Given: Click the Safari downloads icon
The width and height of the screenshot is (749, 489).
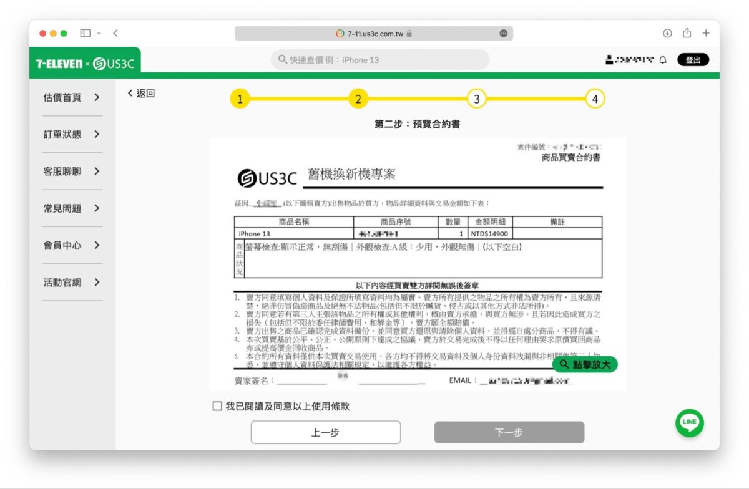Looking at the screenshot, I should 667,33.
